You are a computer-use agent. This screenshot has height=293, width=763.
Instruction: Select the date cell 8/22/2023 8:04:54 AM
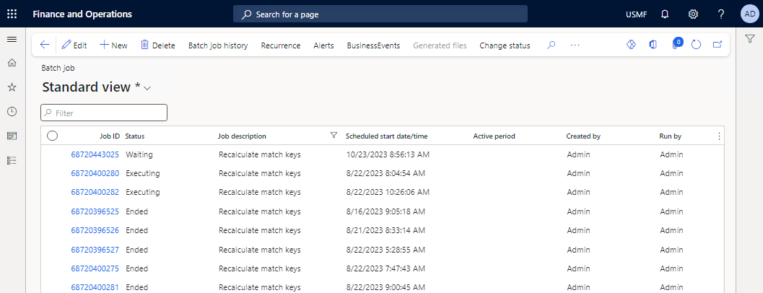386,173
